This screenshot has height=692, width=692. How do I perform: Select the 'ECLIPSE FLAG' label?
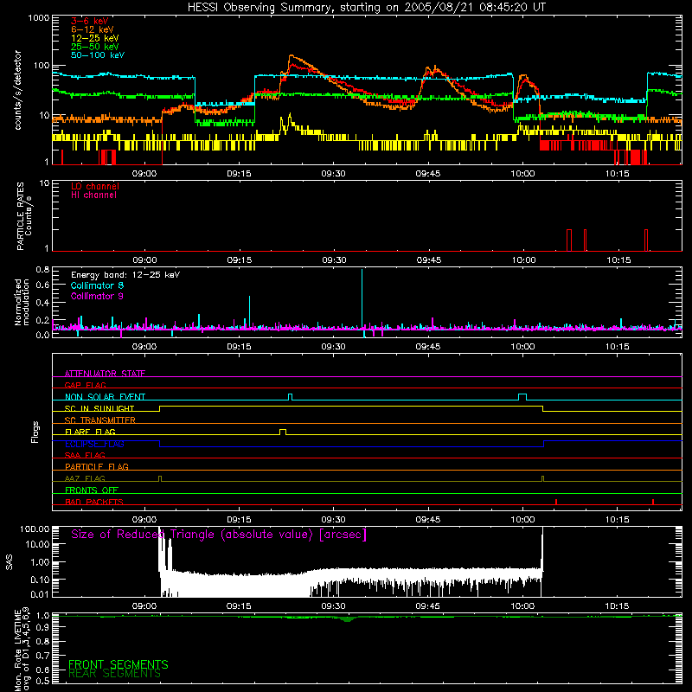(x=94, y=444)
